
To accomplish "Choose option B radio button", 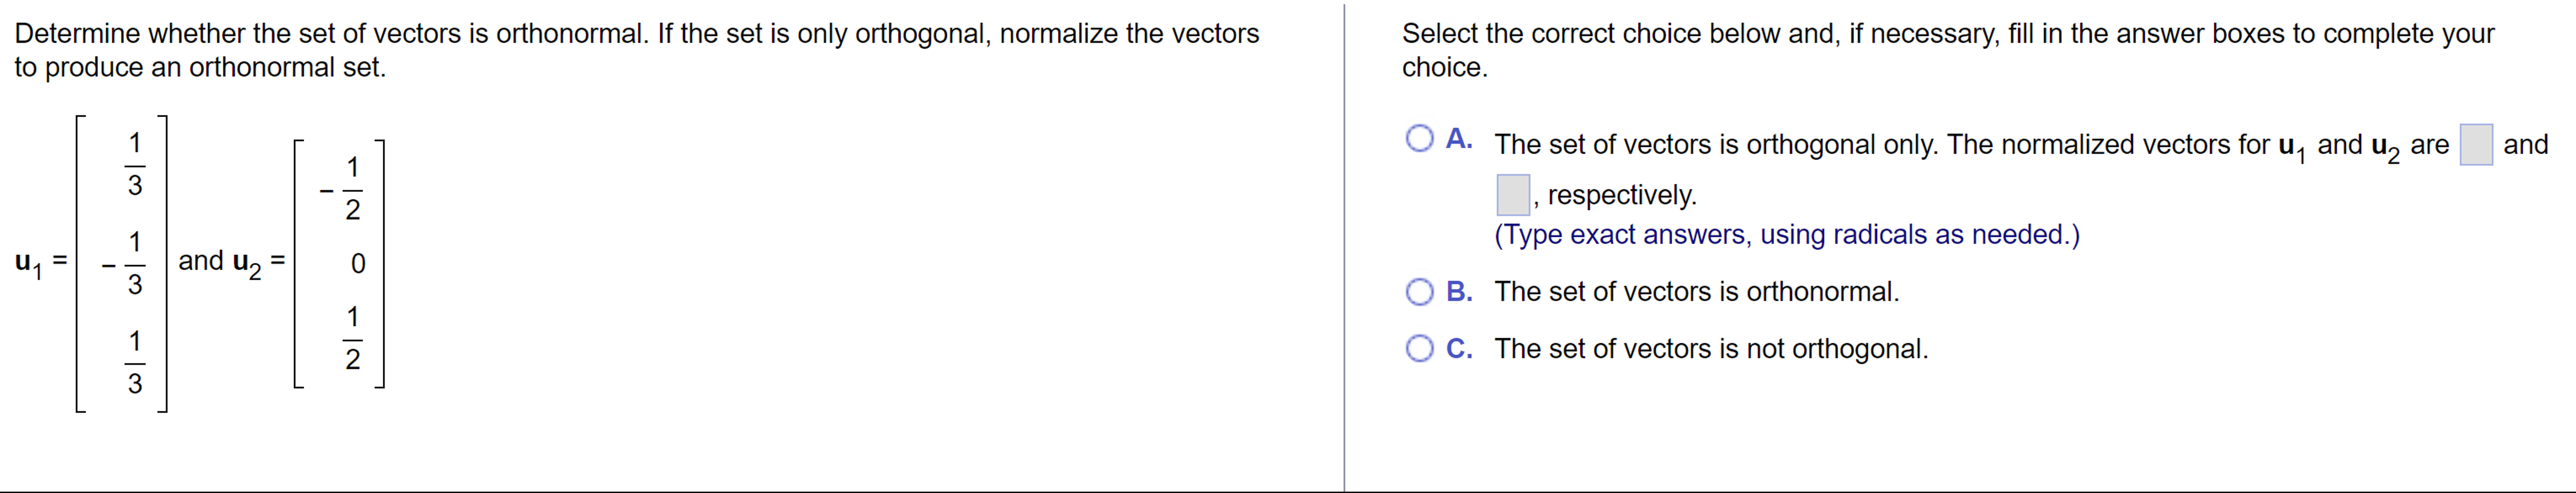I will click(1419, 293).
